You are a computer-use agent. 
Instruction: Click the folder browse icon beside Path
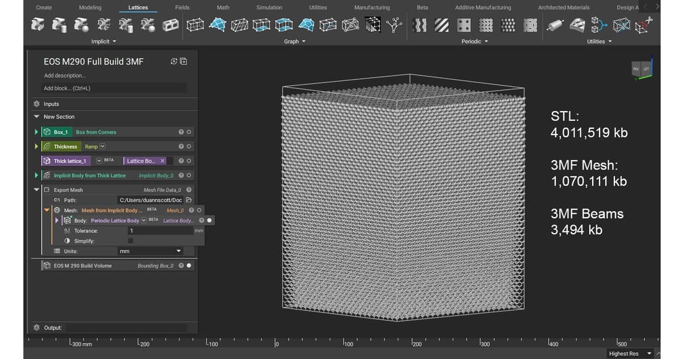pyautogui.click(x=189, y=200)
